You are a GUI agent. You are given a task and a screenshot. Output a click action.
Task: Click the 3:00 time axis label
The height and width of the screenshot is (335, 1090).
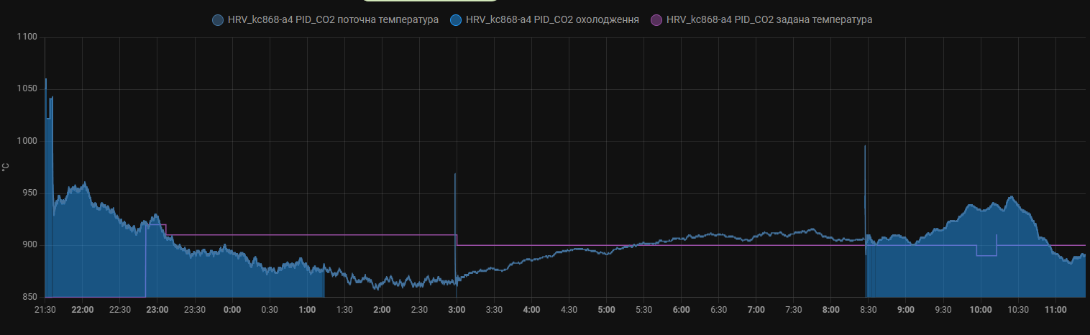pos(457,310)
